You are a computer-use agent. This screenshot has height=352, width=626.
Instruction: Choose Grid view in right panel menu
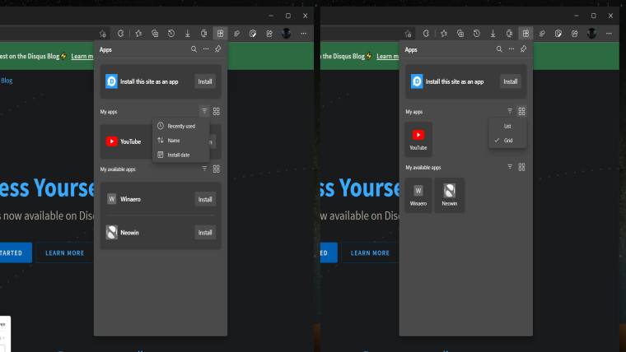click(507, 141)
